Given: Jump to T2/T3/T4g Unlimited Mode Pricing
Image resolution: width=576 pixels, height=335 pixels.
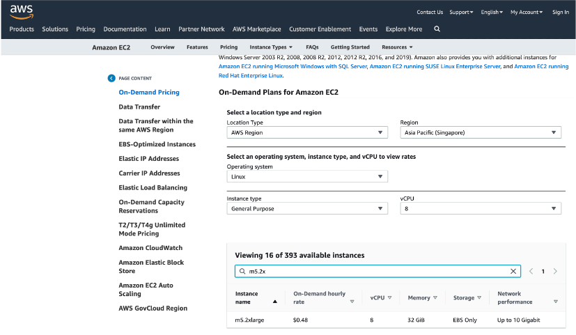Looking at the screenshot, I should point(152,229).
